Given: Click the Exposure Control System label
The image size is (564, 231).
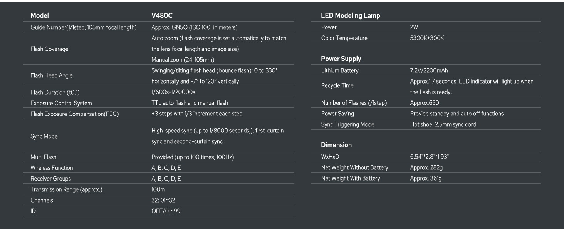Looking at the screenshot, I should pos(61,103).
